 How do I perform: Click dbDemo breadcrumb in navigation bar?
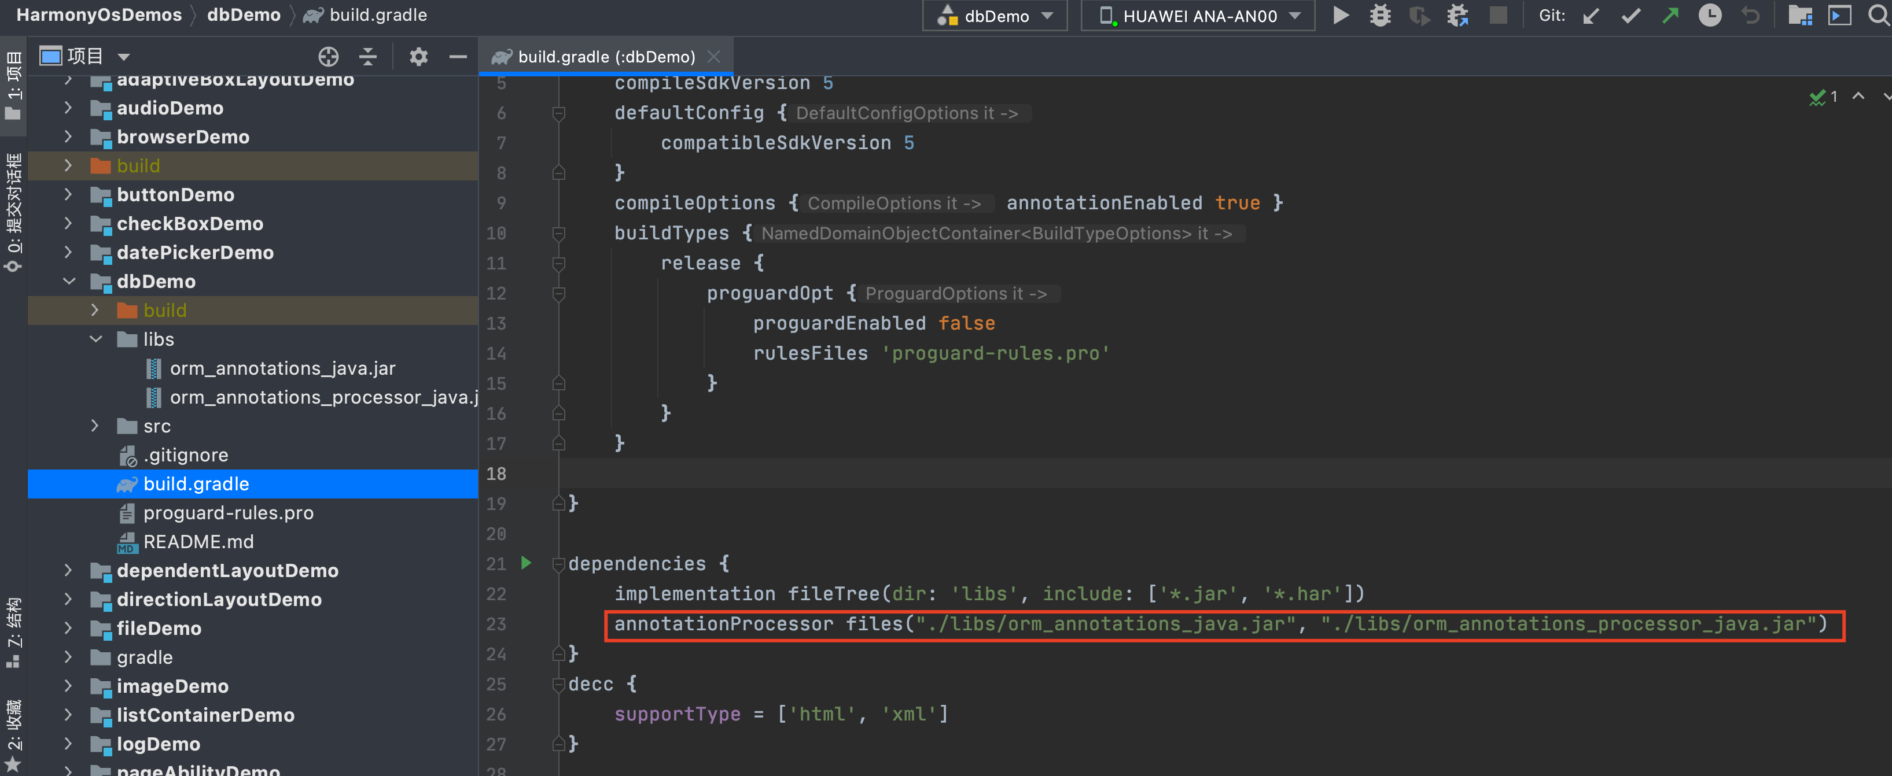[x=243, y=16]
